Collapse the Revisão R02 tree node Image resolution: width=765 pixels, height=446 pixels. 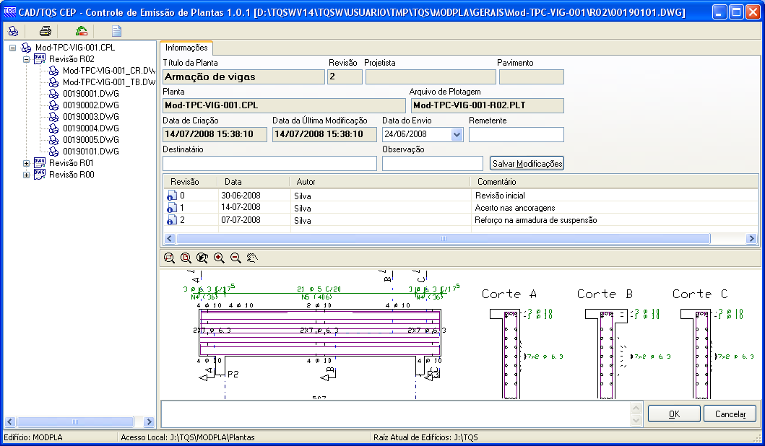tap(27, 59)
